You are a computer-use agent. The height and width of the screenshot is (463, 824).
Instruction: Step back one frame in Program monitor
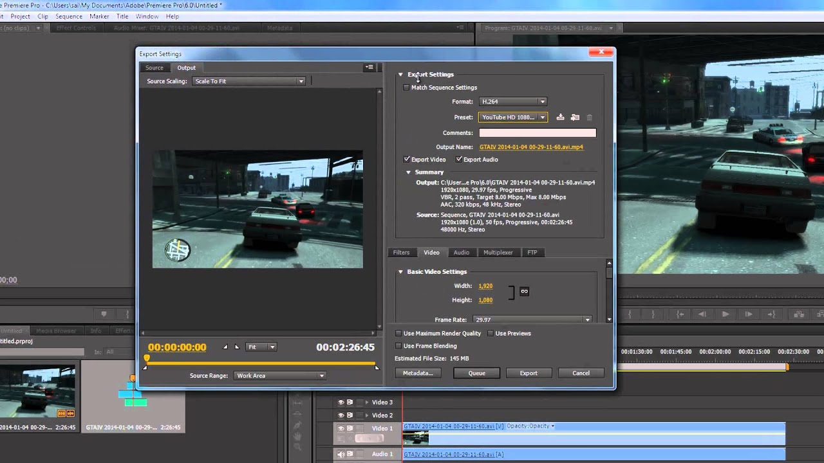702,314
